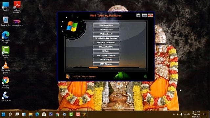The width and height of the screenshot is (210, 118).
Task: Open Settings gear on taskbar
Action: tap(64, 114)
